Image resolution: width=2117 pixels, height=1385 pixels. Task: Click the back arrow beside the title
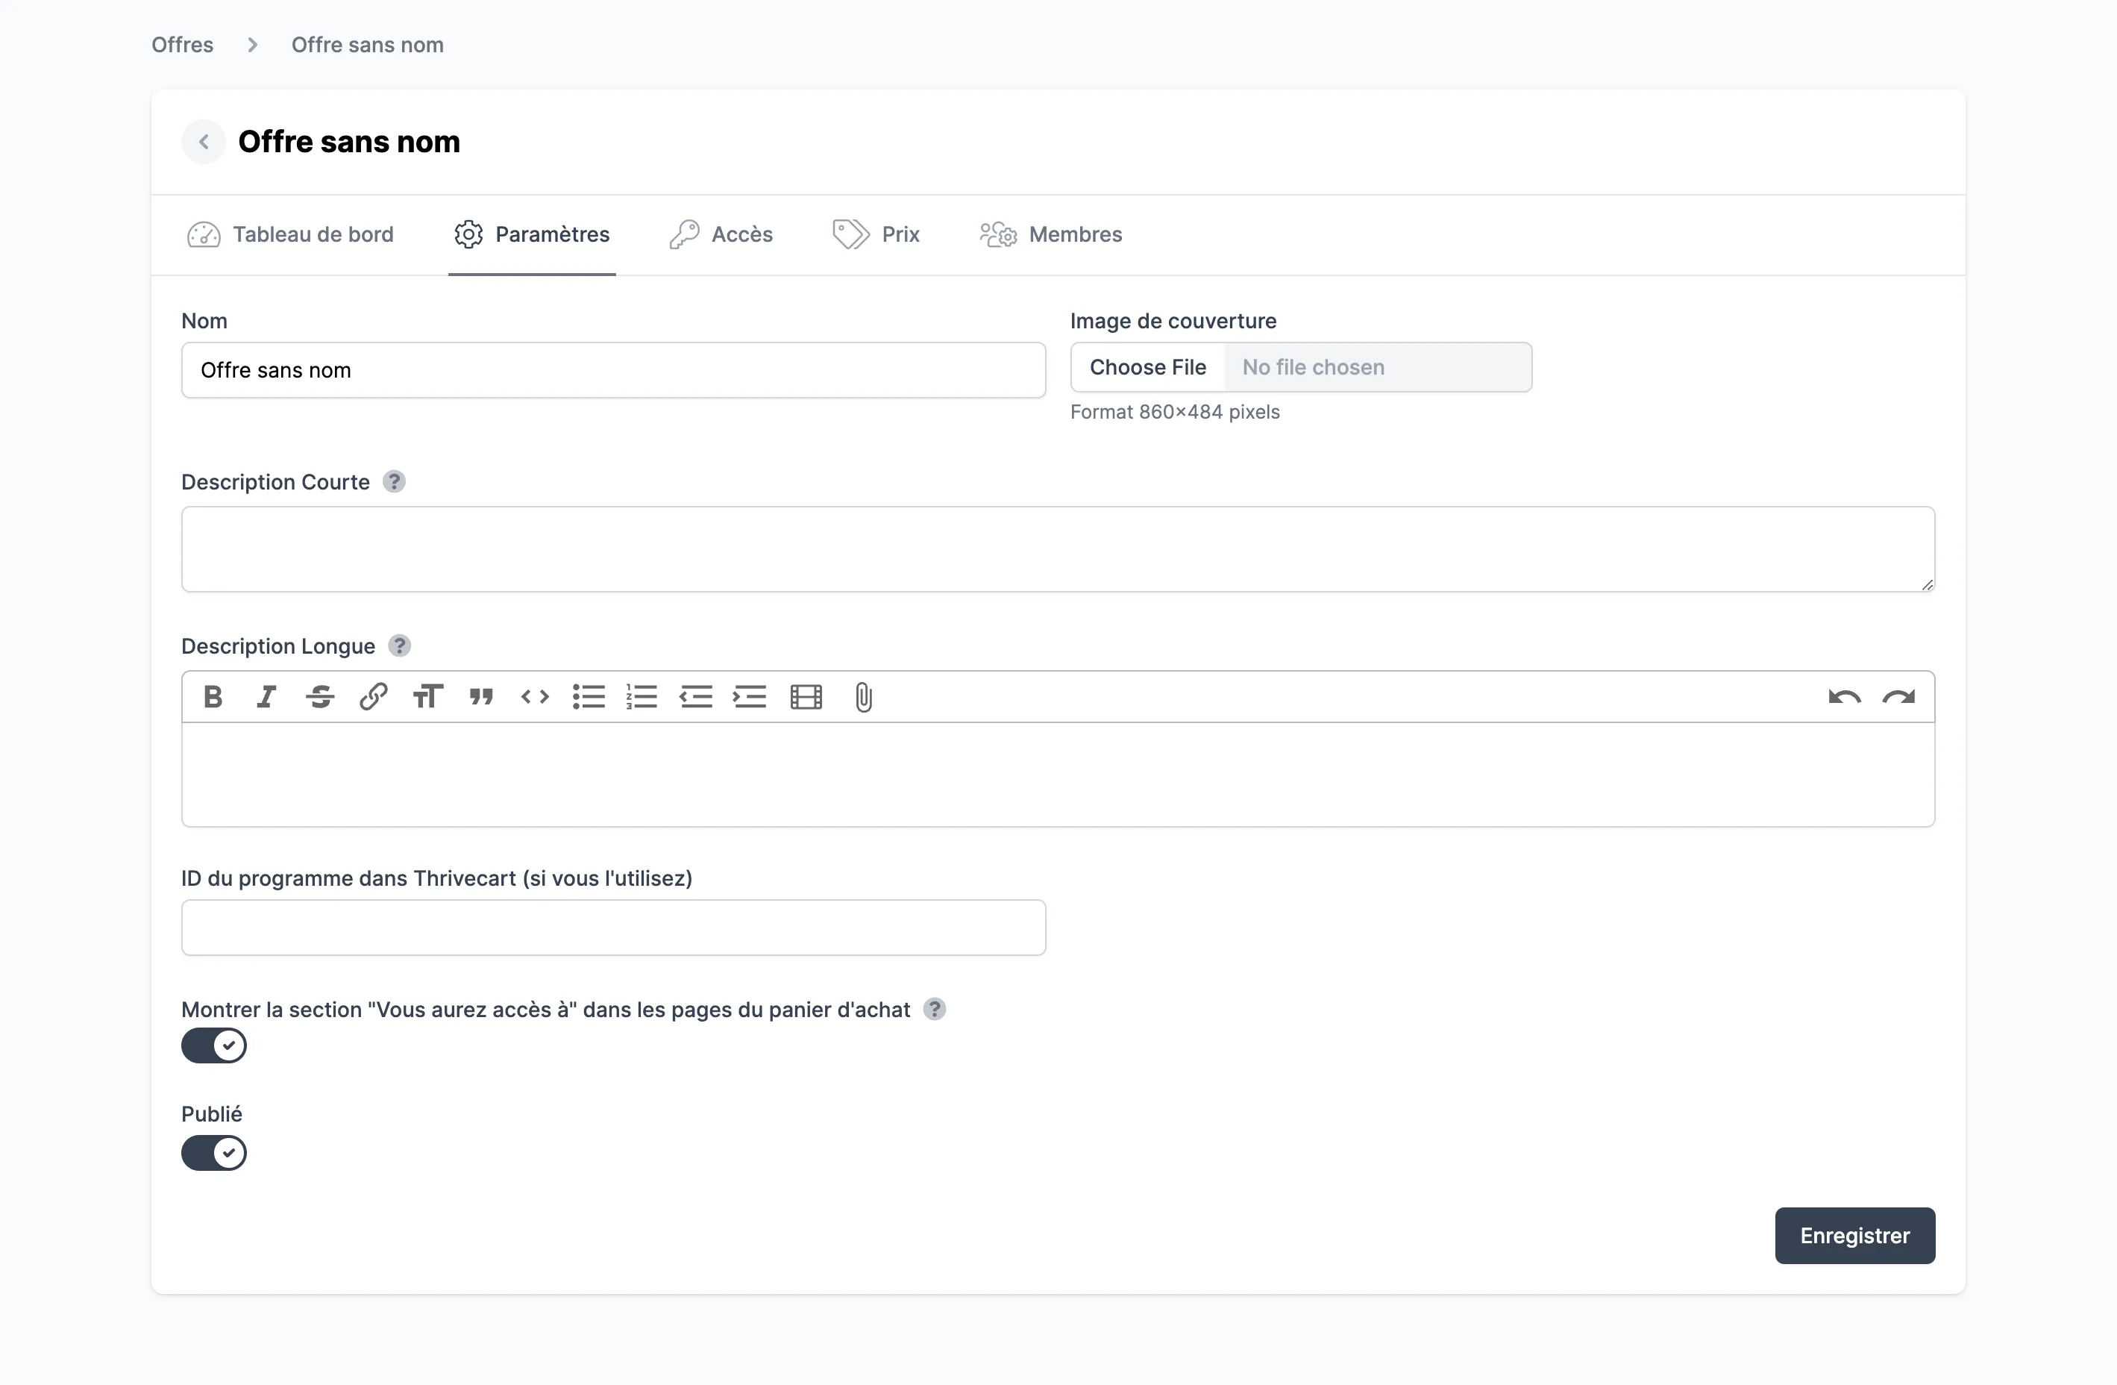pos(204,142)
